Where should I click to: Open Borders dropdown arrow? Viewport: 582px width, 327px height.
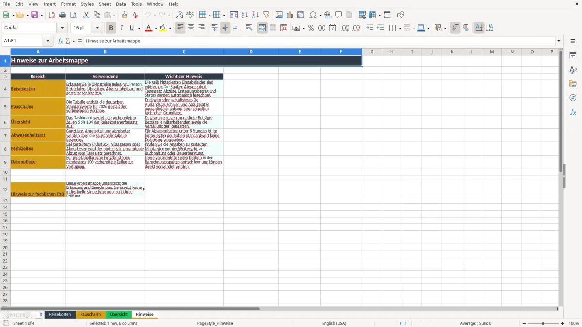tap(399, 28)
